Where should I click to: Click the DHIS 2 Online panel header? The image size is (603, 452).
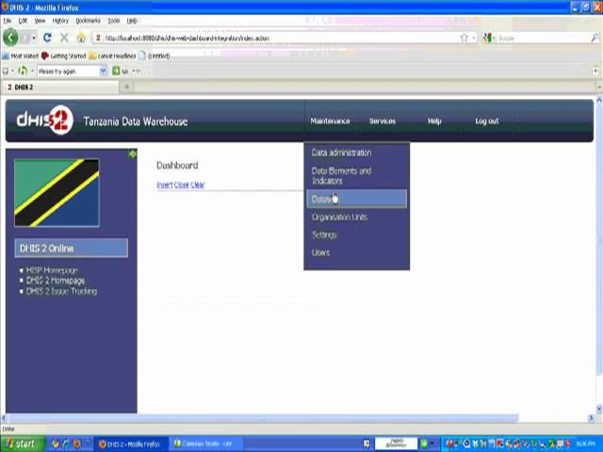72,248
